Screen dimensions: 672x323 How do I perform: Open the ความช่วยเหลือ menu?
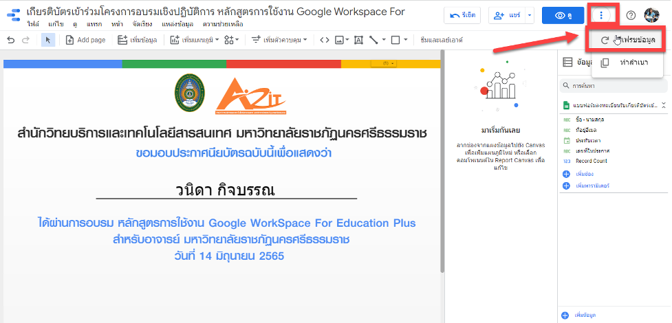[x=223, y=24]
